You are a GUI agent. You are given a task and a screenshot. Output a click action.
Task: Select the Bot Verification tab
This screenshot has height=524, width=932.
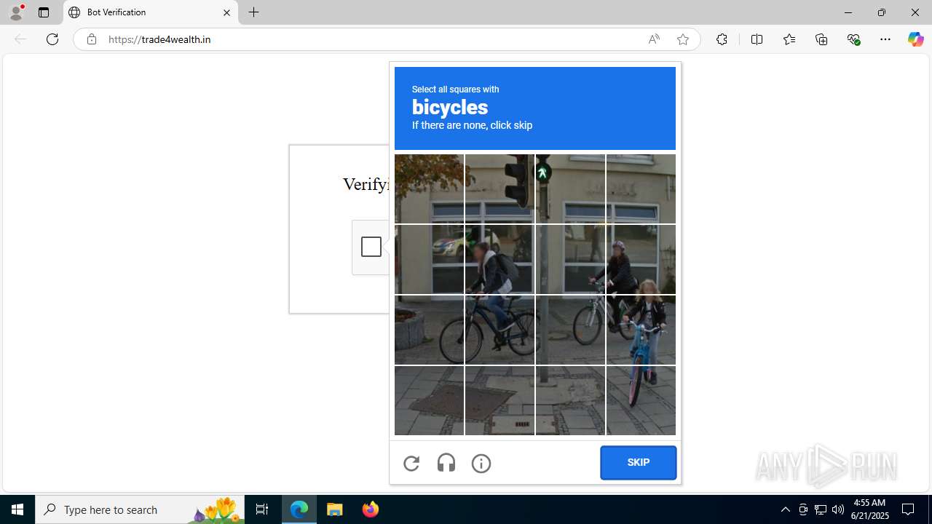click(151, 12)
